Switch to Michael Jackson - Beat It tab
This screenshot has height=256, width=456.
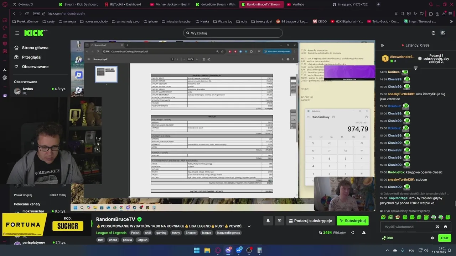click(170, 4)
